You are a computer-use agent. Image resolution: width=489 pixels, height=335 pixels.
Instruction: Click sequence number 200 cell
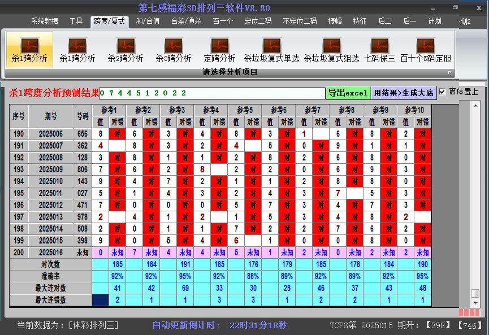19,253
